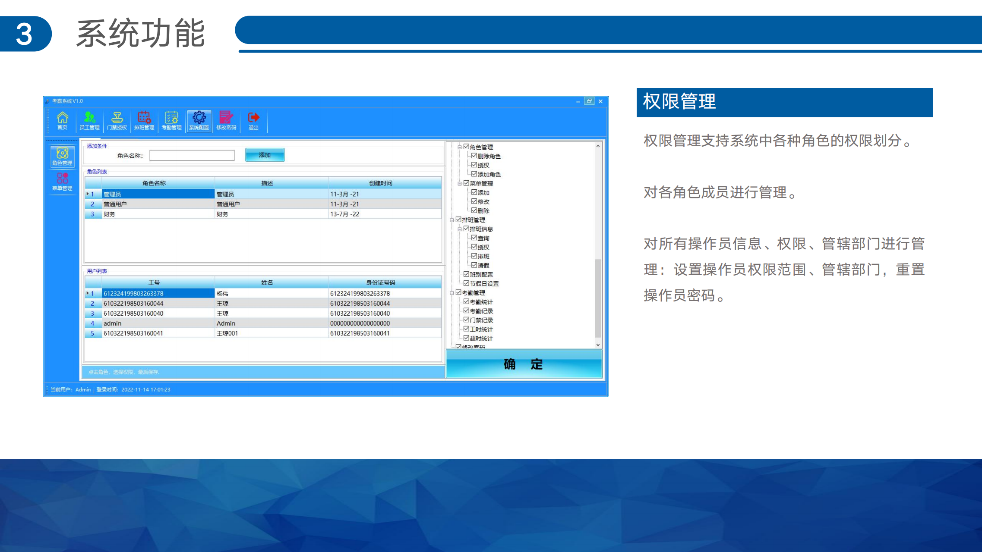The width and height of the screenshot is (982, 552).
Task: Toggle the 添加角色 checkbox
Action: point(474,174)
